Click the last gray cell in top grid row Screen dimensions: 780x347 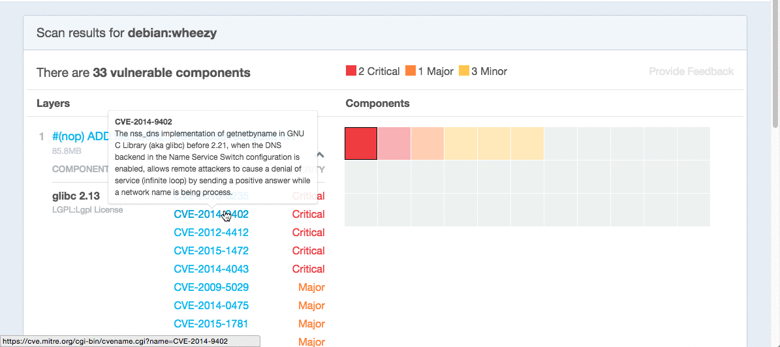point(693,143)
